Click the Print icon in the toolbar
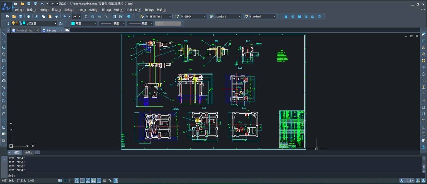 click(x=29, y=16)
